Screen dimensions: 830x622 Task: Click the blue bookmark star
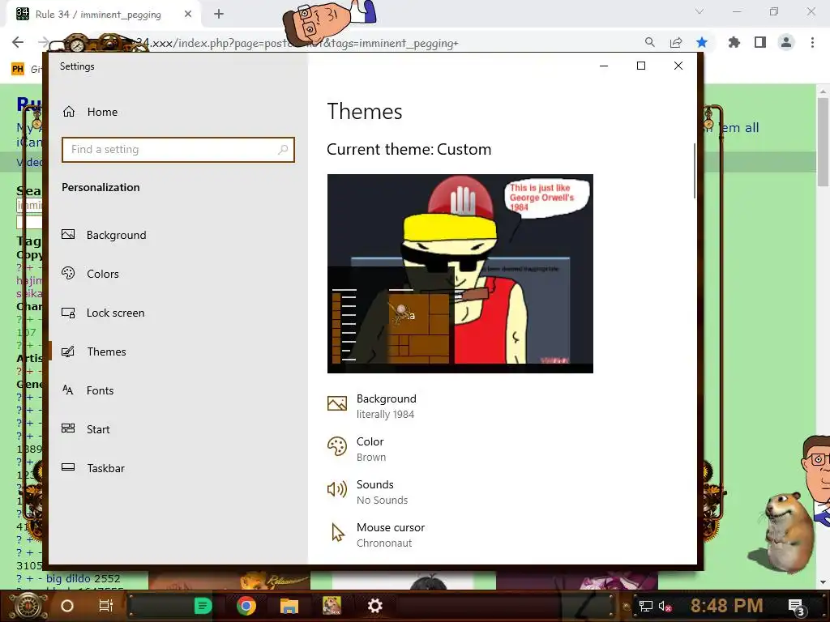pos(702,43)
